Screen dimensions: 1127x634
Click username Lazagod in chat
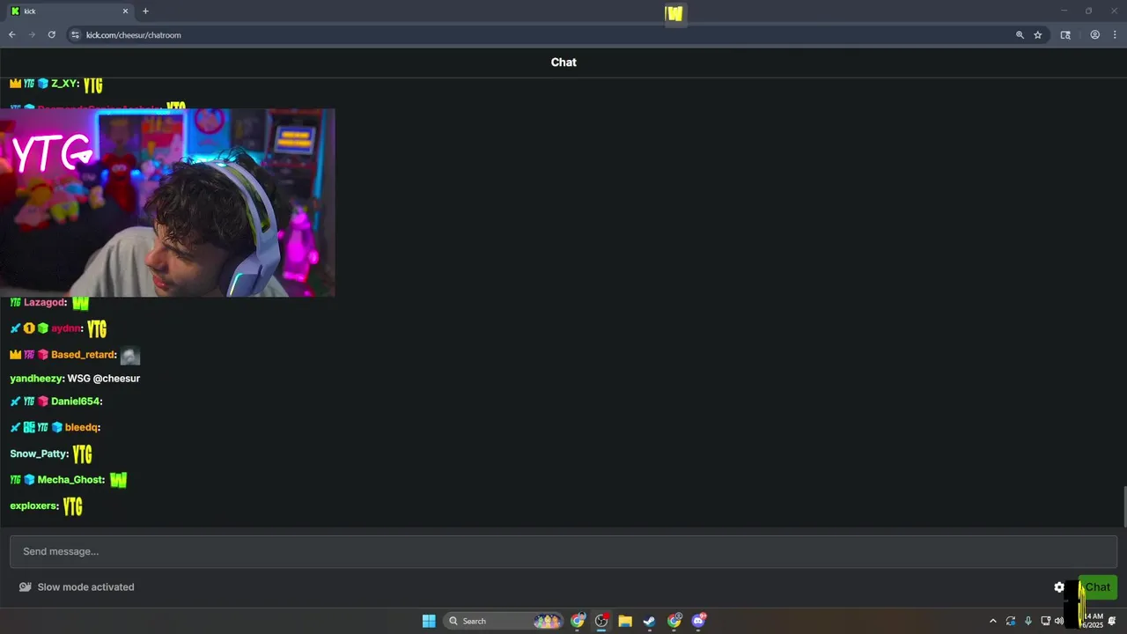pos(44,302)
